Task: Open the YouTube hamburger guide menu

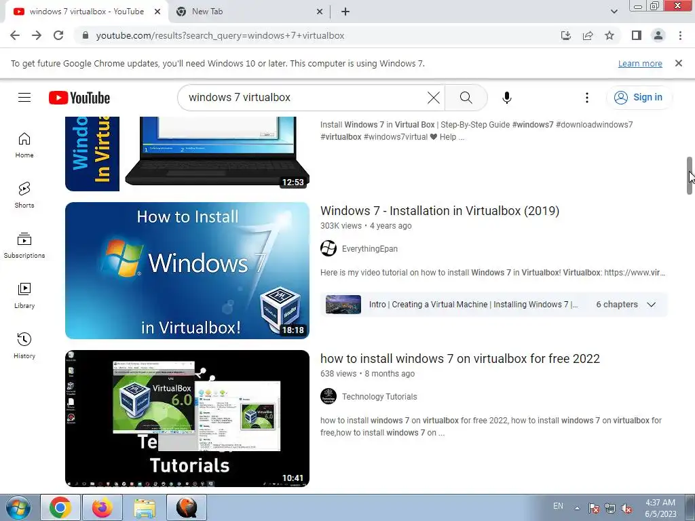Action: [x=24, y=98]
